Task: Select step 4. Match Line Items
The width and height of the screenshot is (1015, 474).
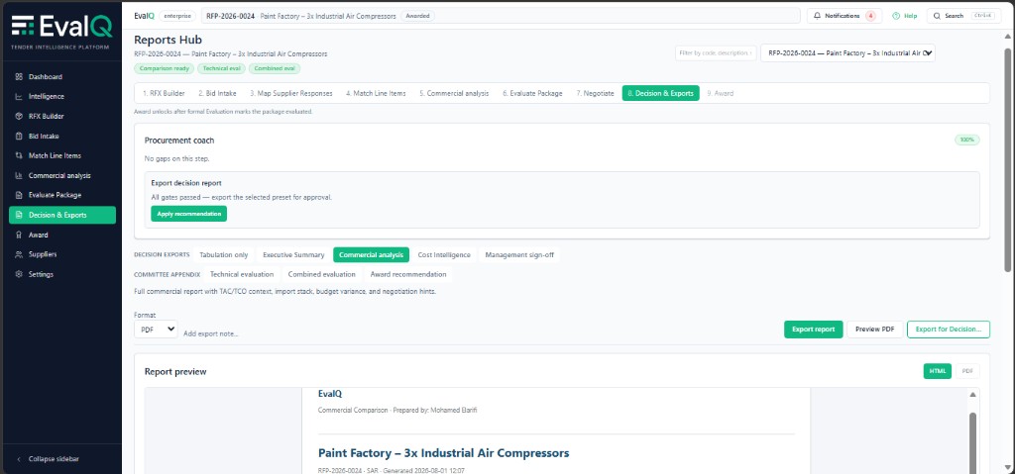Action: pyautogui.click(x=376, y=93)
